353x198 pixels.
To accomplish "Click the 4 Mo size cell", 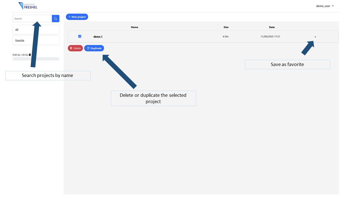I will coord(225,37).
